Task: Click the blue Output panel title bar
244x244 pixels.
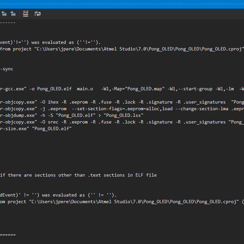Action: pos(122,4)
